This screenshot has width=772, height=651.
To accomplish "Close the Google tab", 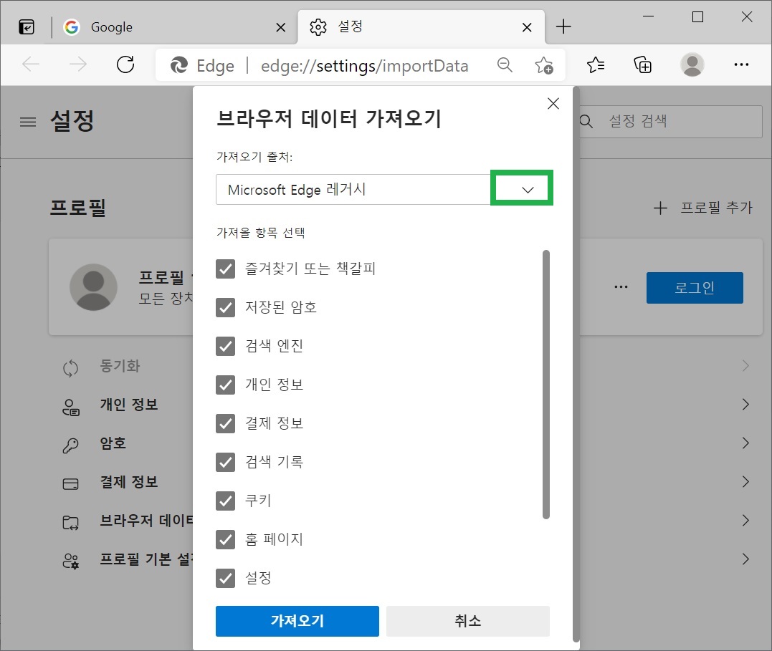I will 281,27.
